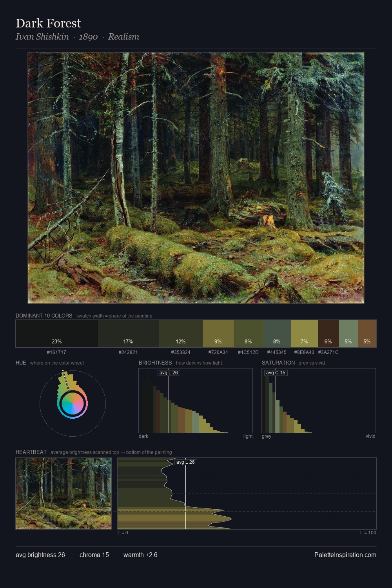This screenshot has width=392, height=588.
Task: Click the "1890" year in subtitle
Action: coord(88,37)
